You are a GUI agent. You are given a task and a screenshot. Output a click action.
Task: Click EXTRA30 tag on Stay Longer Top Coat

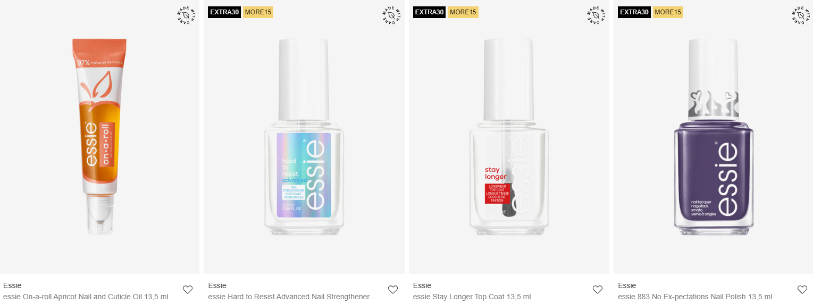point(429,12)
